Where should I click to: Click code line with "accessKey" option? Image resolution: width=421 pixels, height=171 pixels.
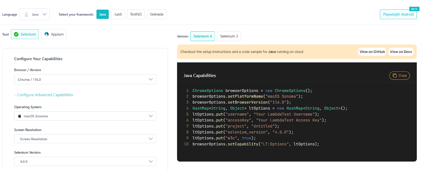(259, 120)
